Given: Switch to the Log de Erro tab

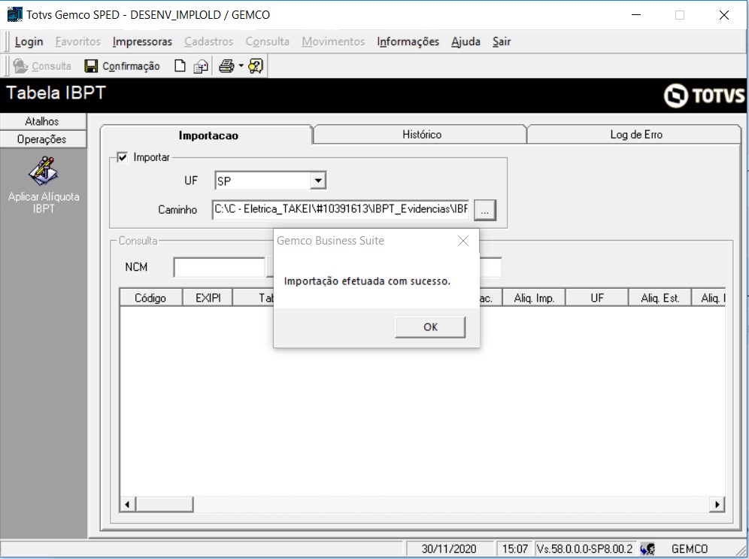Looking at the screenshot, I should coord(635,134).
